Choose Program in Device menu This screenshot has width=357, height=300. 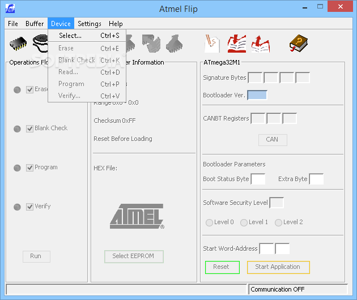pos(87,84)
